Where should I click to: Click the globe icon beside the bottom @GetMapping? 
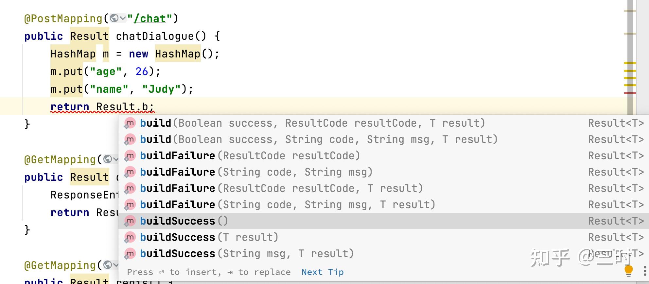click(x=108, y=265)
